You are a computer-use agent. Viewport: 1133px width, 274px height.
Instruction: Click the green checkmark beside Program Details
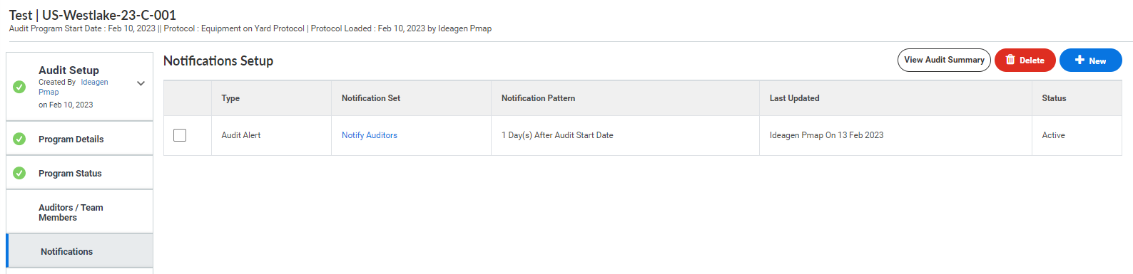point(19,139)
